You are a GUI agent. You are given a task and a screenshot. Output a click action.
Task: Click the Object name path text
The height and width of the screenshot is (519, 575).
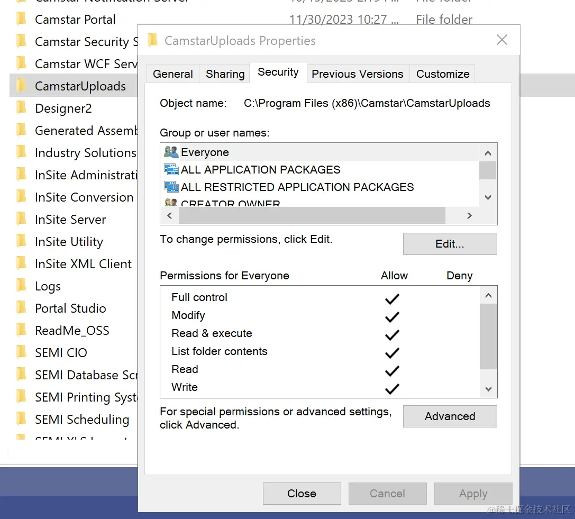(x=367, y=104)
